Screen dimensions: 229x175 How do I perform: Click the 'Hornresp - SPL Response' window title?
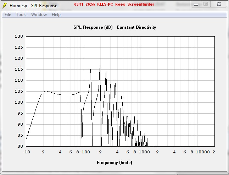tap(33, 6)
